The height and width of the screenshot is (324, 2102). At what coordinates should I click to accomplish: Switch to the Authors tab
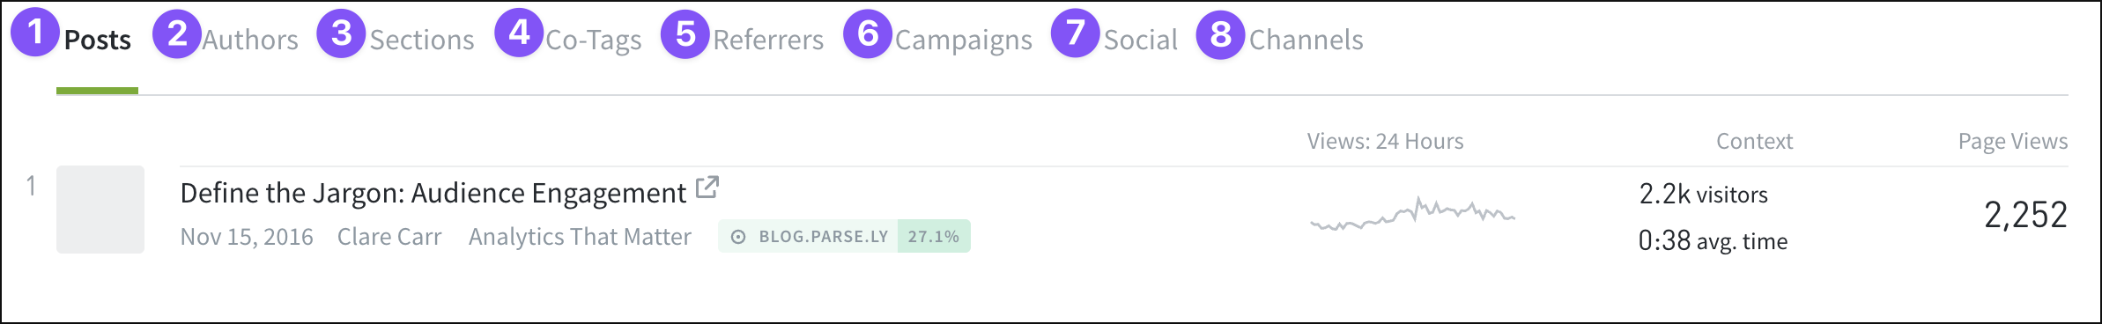[250, 40]
